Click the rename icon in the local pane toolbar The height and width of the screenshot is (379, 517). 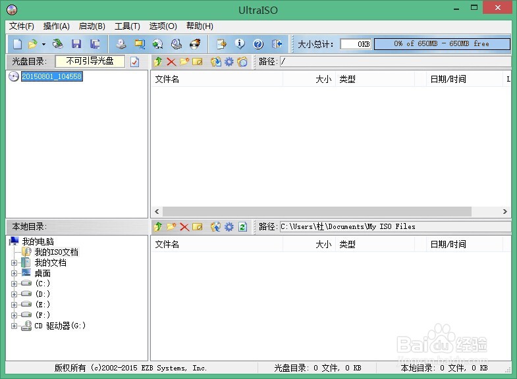[197, 226]
